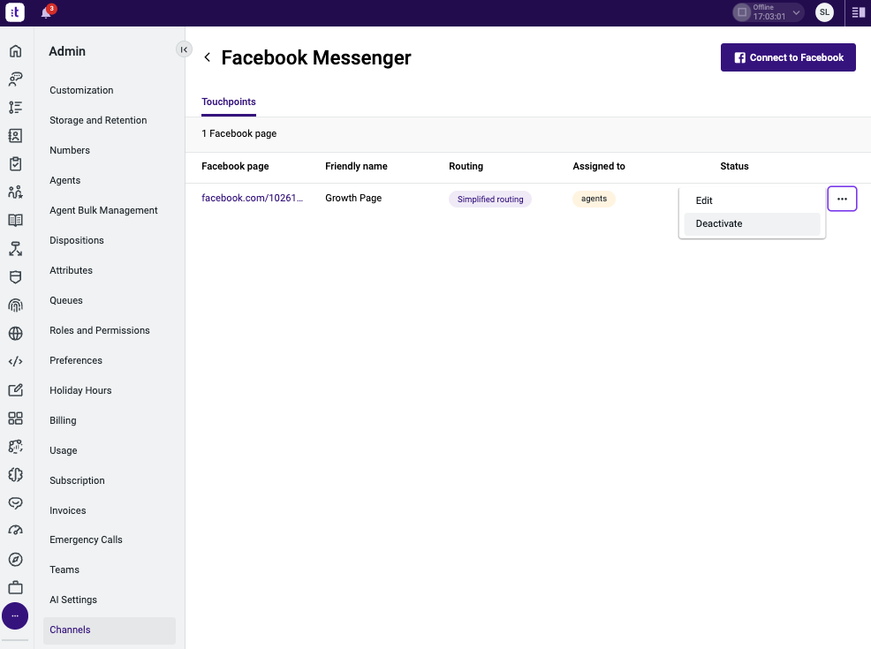Open Usage in the Admin menu
The height and width of the screenshot is (649, 871).
(64, 450)
